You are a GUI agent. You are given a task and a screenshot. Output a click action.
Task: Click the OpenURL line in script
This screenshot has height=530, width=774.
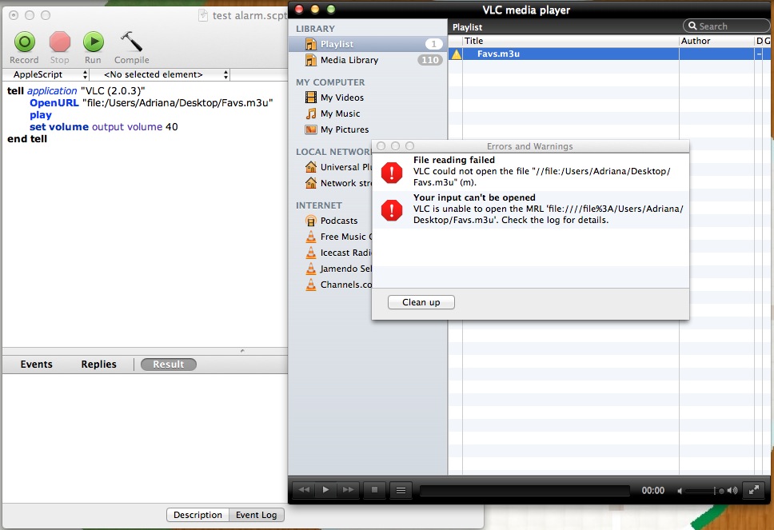pyautogui.click(x=151, y=102)
